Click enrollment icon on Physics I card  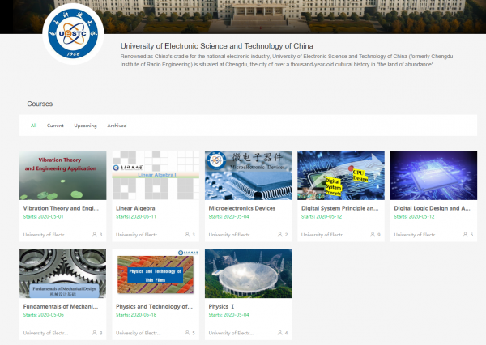tap(279, 333)
